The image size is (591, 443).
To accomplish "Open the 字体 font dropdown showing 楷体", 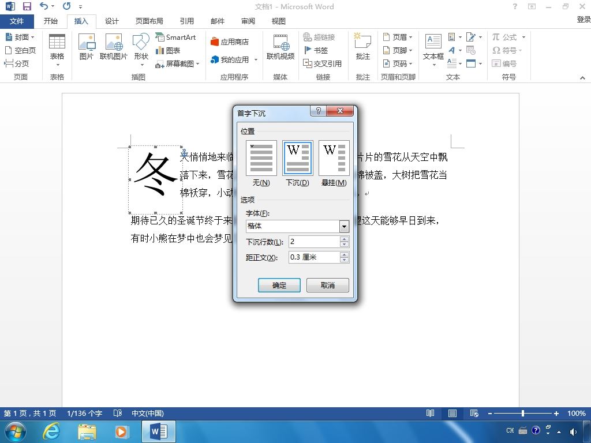I will point(344,226).
